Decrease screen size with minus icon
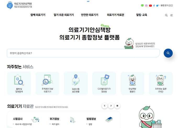Screen dimensions: 178x128 [x=172, y=5]
